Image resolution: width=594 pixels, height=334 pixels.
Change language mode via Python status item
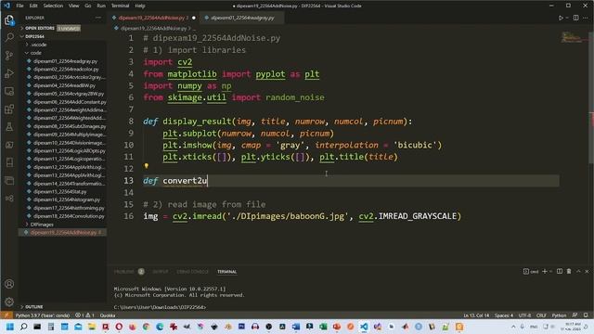(559, 315)
